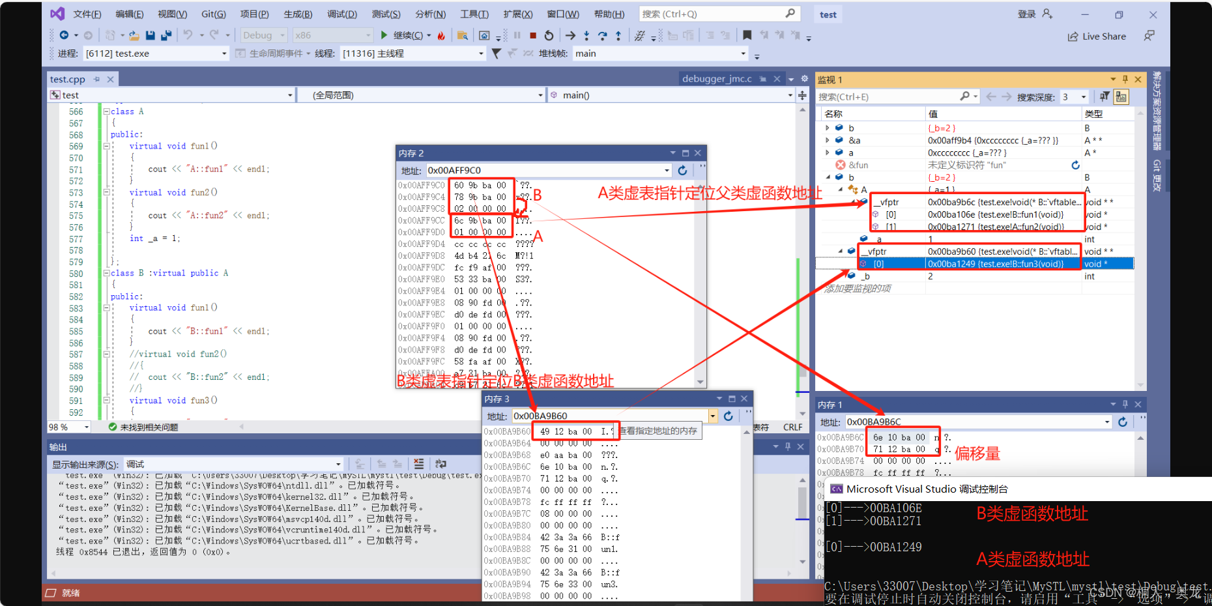The image size is (1212, 606).
Task: Click the account person icon next to 登录
Action: tap(1047, 14)
